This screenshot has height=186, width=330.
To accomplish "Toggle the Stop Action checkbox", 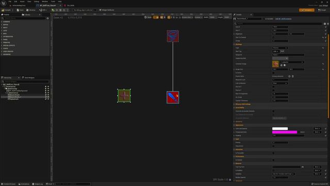I will [273, 146].
